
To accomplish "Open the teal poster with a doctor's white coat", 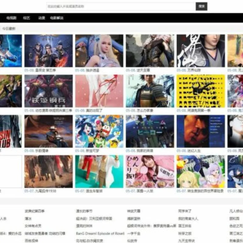I will [99, 172].
